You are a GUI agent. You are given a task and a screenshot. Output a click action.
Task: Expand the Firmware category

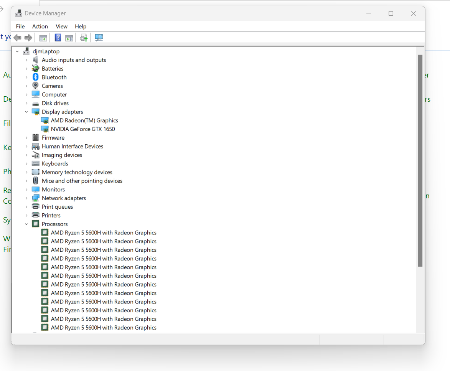(x=26, y=138)
